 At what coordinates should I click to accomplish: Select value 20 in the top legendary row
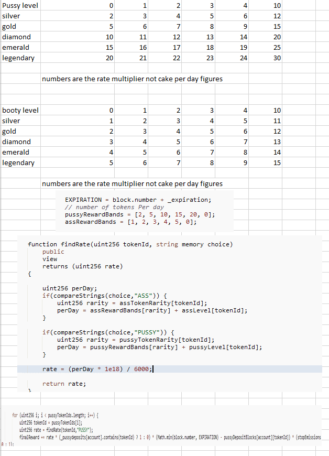[78, 58]
